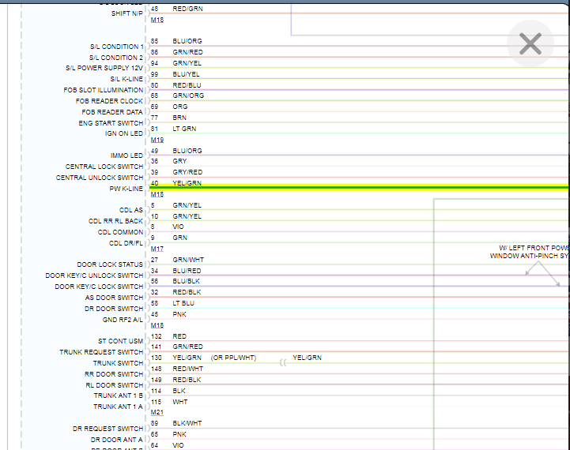Click the RL DOOR SWITCH label

click(x=114, y=385)
